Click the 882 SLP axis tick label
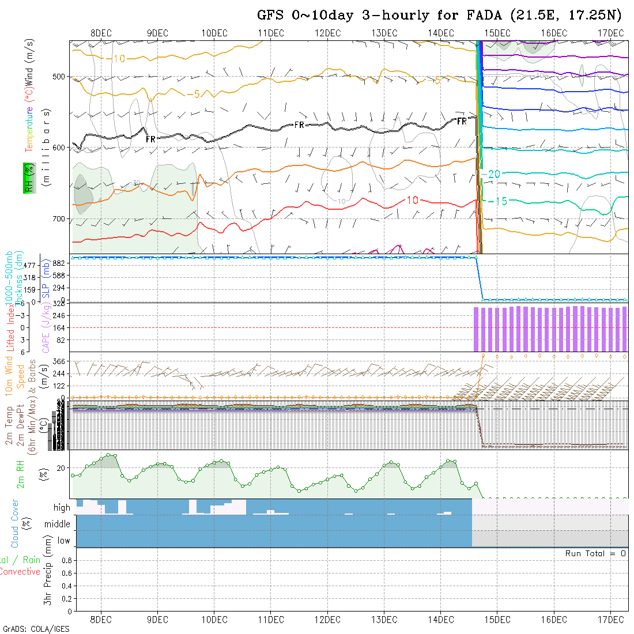This screenshot has height=634, width=634. tap(59, 263)
